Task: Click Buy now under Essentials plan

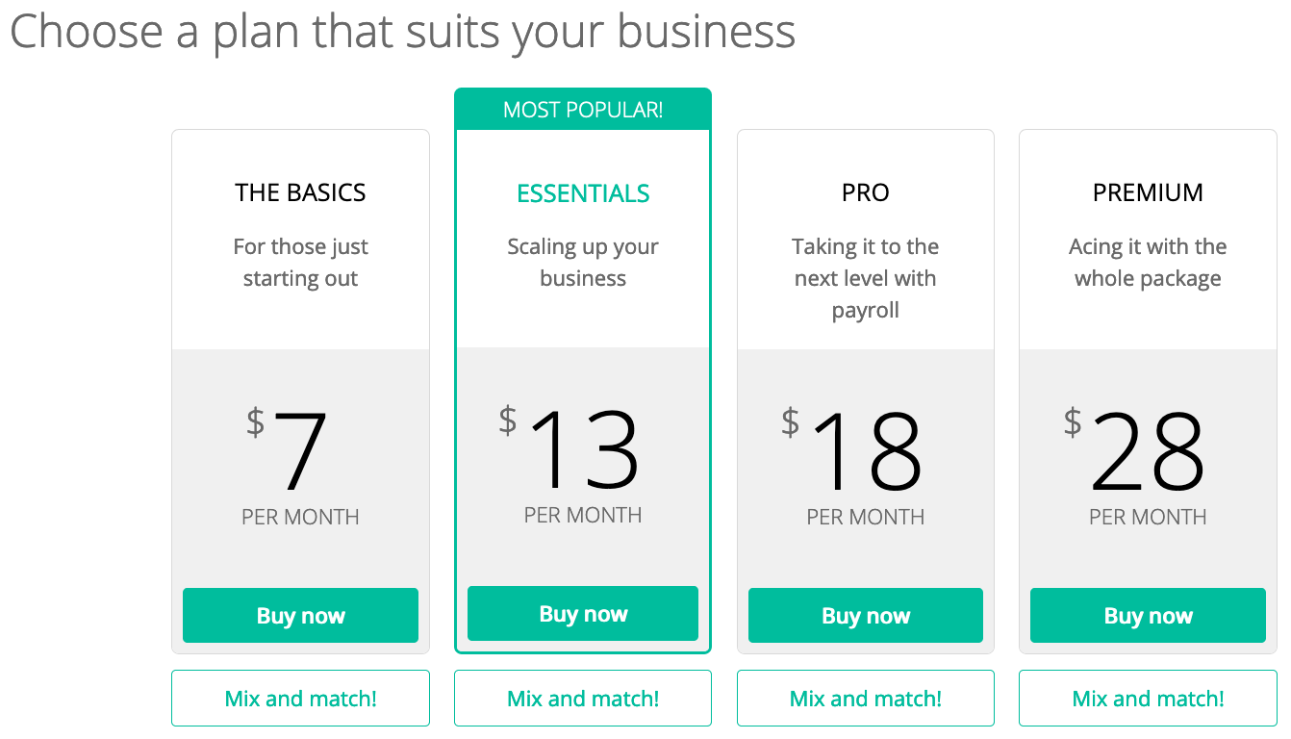Action: (583, 613)
